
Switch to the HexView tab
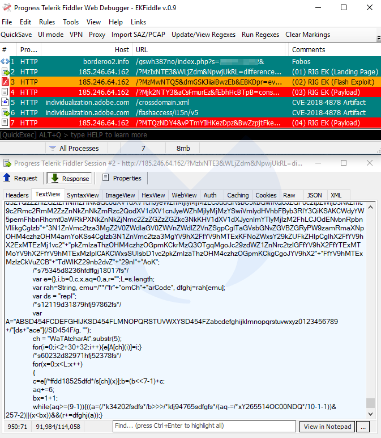pos(153,195)
